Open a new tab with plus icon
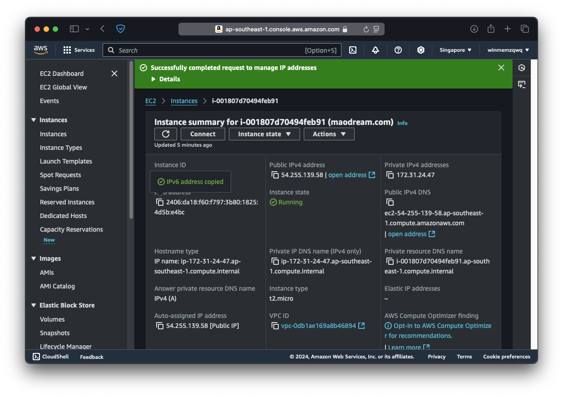 click(508, 29)
